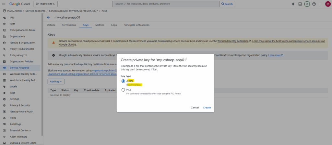Switch to the Permissions tab
The image size is (332, 145).
pyautogui.click(x=68, y=25)
